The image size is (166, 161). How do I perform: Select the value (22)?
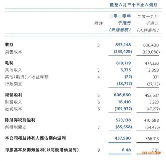(128, 77)
